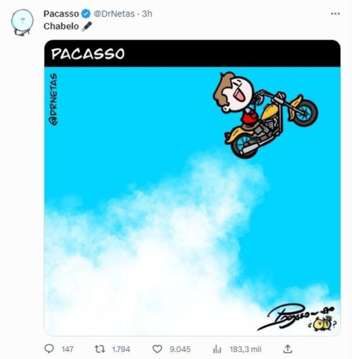Click the blue verified badge
Image resolution: width=352 pixels, height=359 pixels.
[x=87, y=14]
